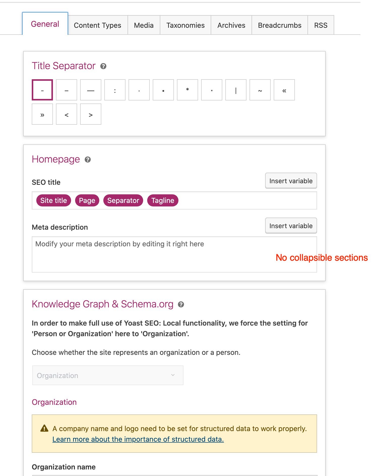372x476 pixels.
Task: Open Homepage section help icon
Action: pyautogui.click(x=88, y=160)
